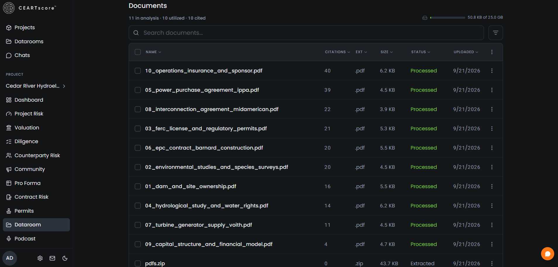Open the filter options icon

495,33
